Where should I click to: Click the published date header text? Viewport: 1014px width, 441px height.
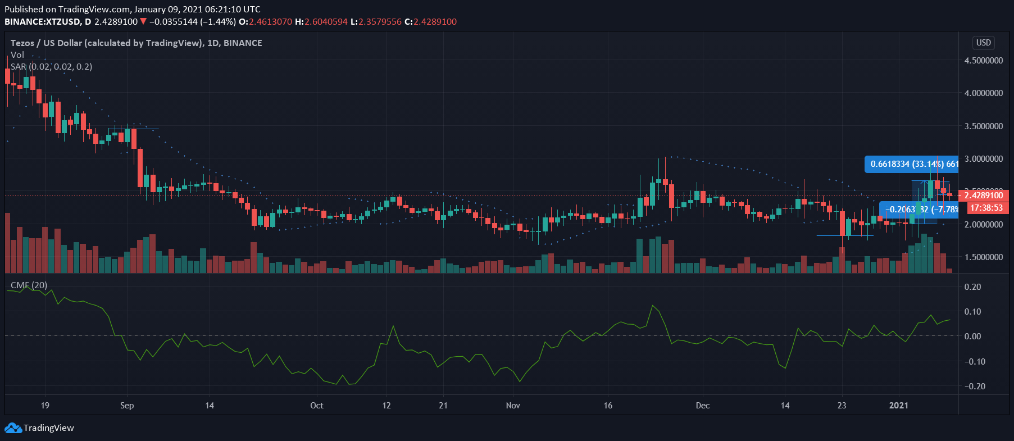[133, 9]
